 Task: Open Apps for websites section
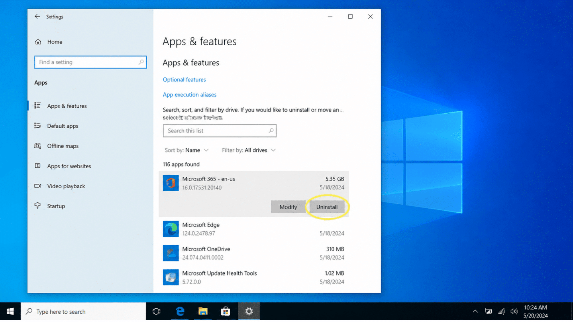69,166
